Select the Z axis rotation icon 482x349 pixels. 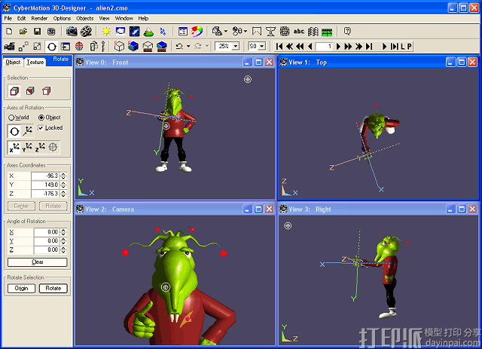tap(40, 148)
